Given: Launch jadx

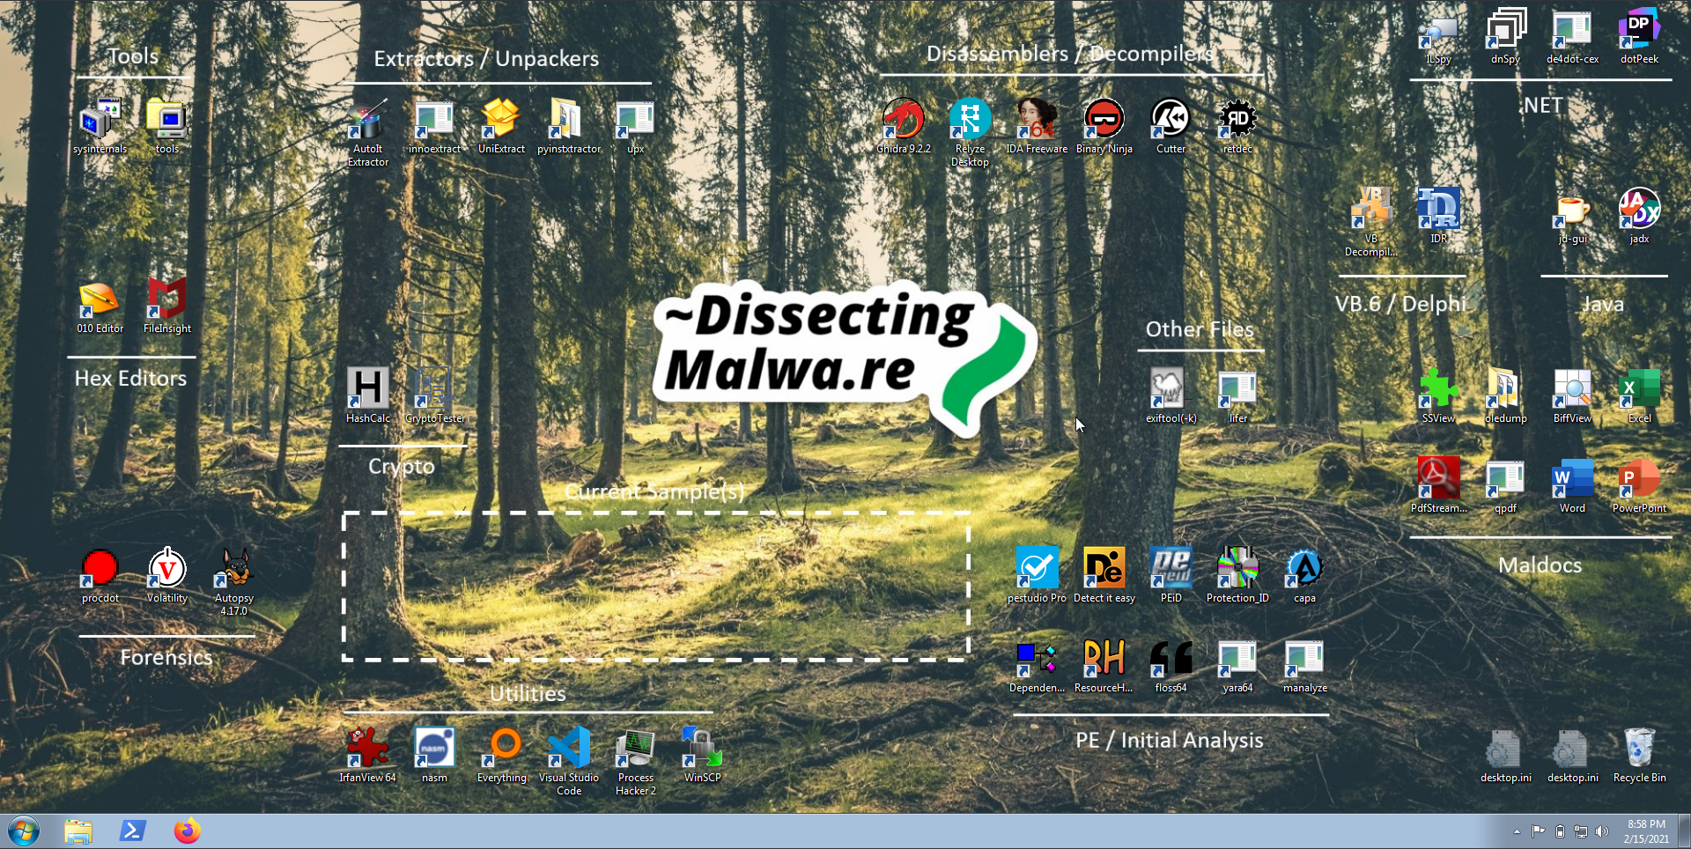Looking at the screenshot, I should click(x=1639, y=216).
